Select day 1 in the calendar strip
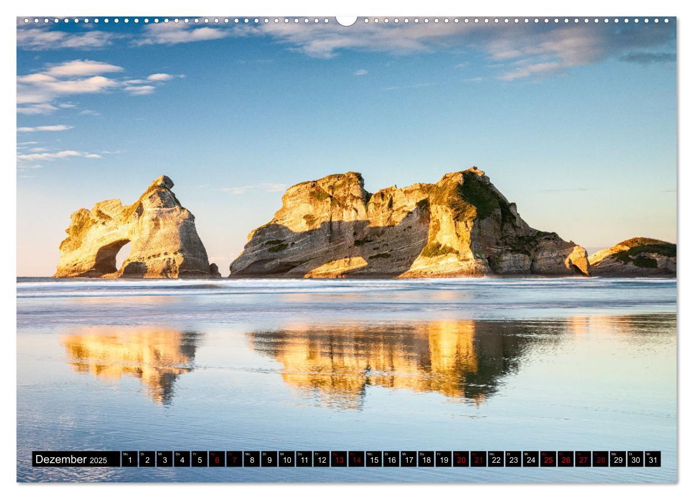Image resolution: width=693 pixels, height=499 pixels. [129, 459]
